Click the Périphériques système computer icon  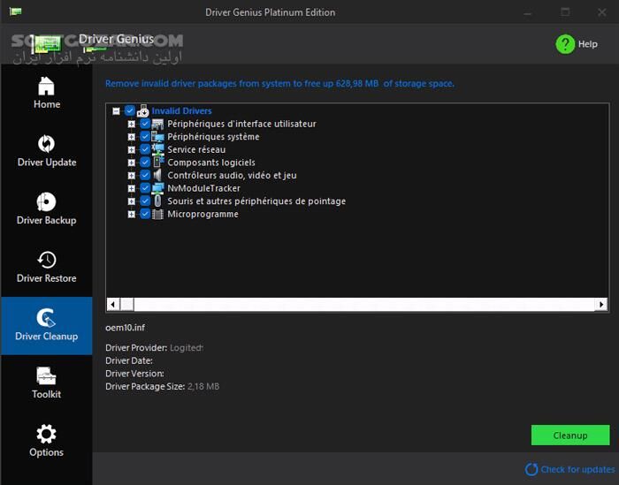157,137
